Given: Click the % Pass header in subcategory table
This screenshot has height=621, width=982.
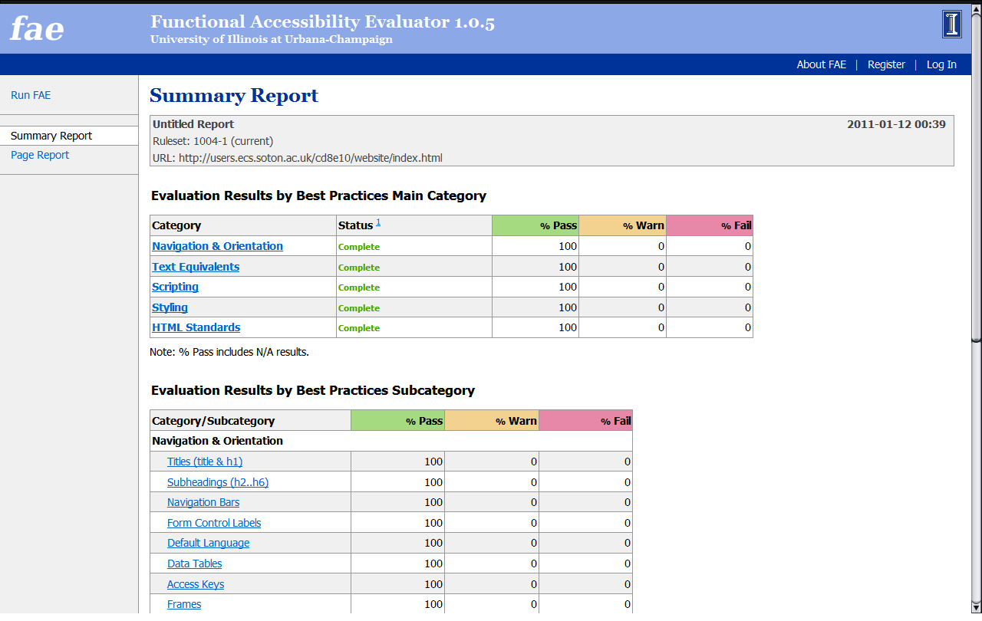Looking at the screenshot, I should point(397,421).
